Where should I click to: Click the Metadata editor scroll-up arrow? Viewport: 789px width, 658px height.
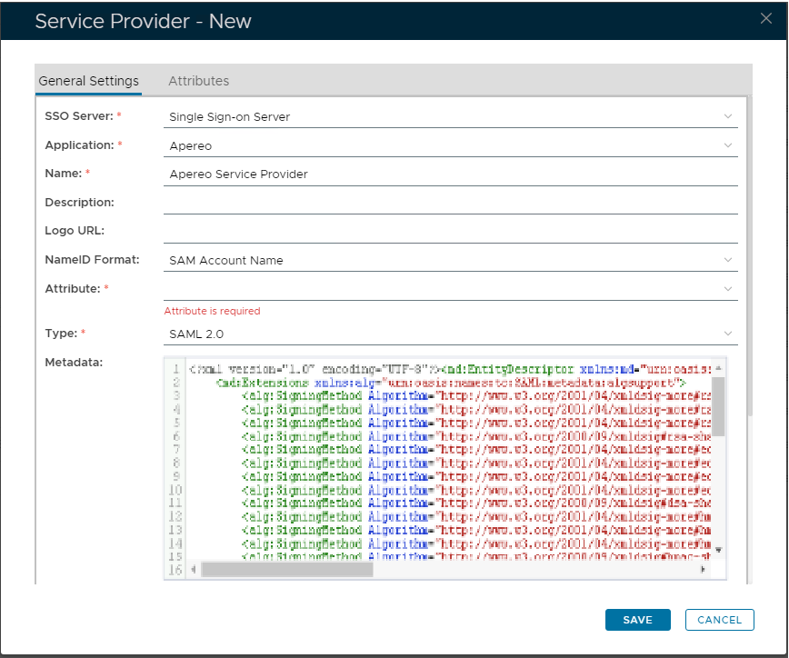pos(718,368)
